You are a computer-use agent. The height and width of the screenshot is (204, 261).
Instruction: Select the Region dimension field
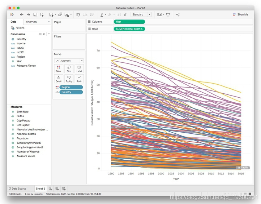[x=21, y=57]
